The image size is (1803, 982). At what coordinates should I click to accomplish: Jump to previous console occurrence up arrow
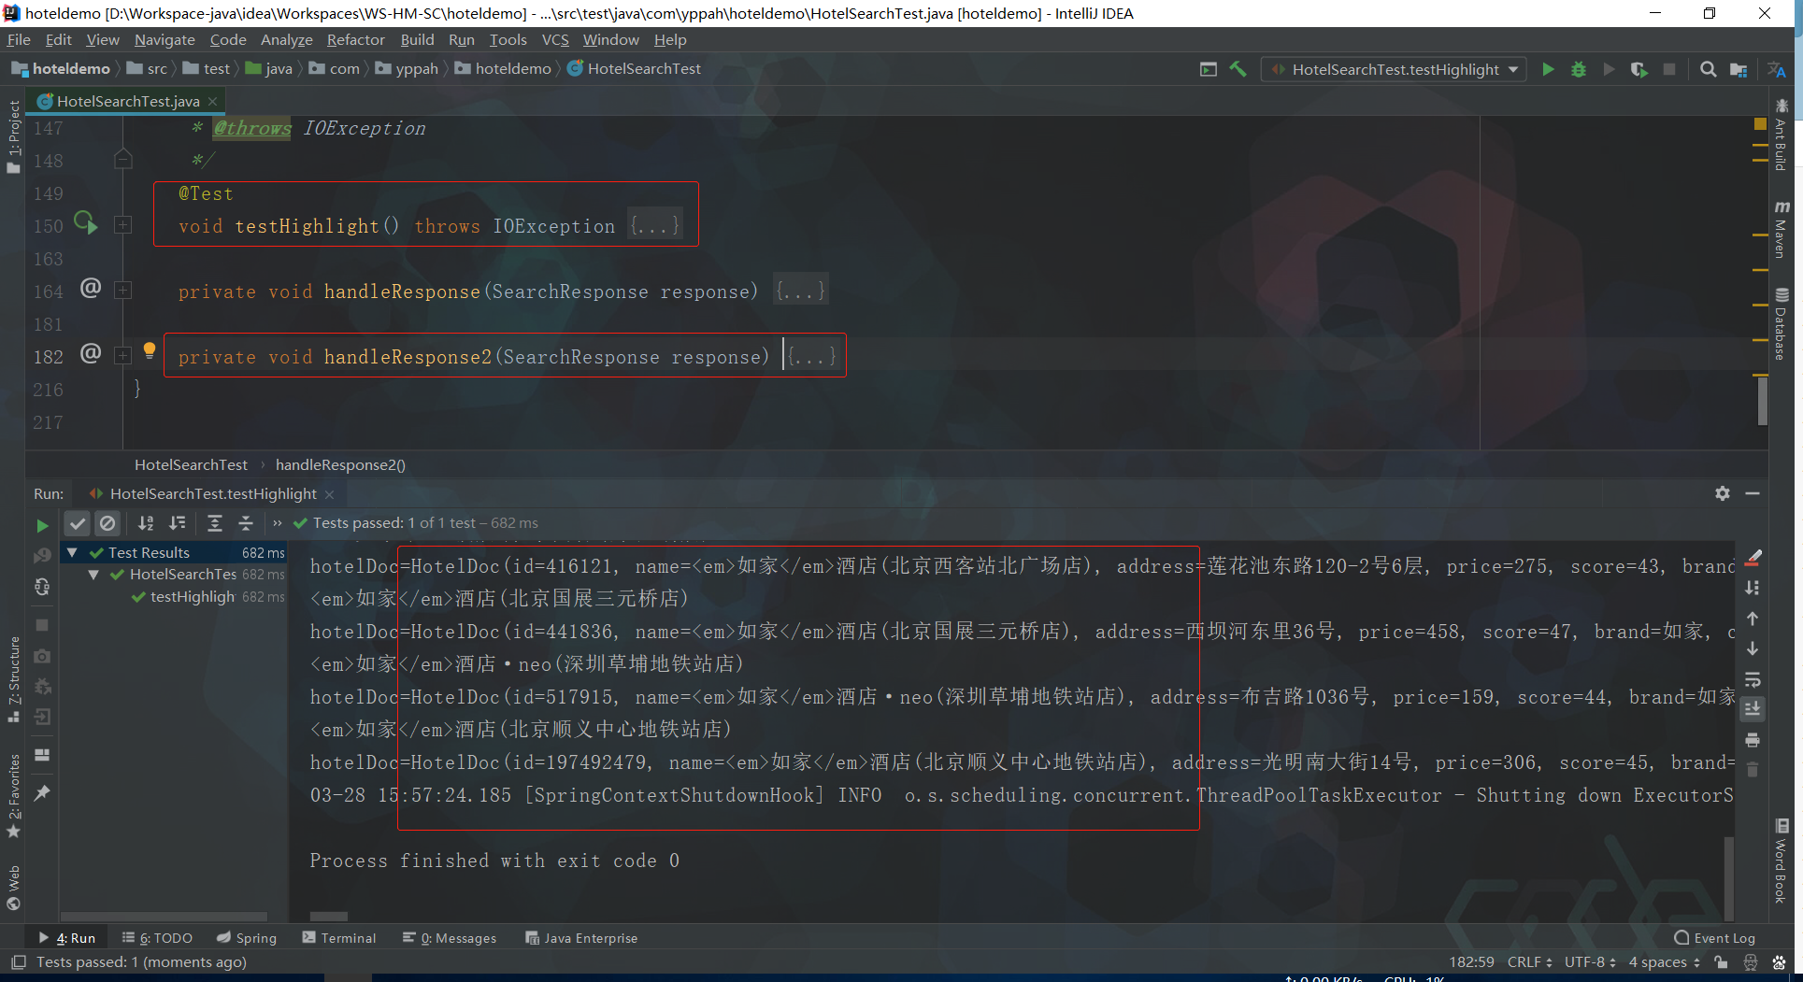[1753, 619]
